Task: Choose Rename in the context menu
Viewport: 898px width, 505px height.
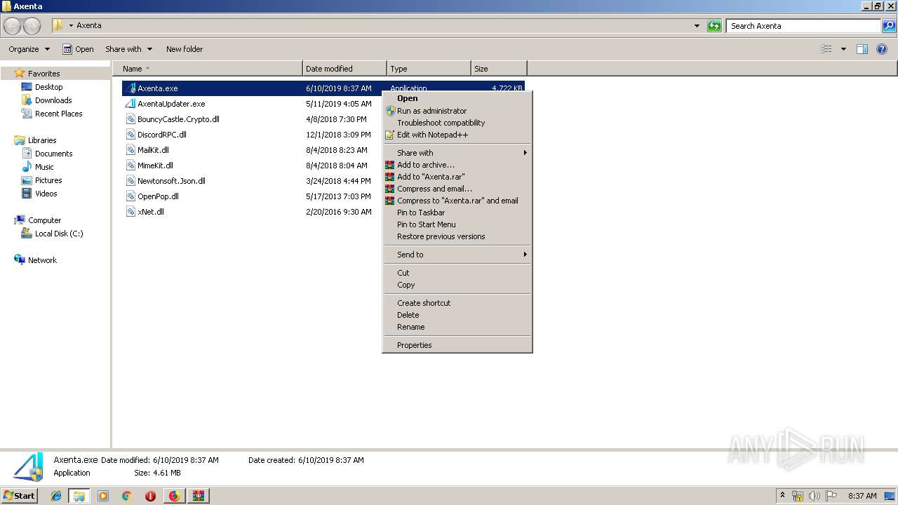Action: (x=457, y=327)
